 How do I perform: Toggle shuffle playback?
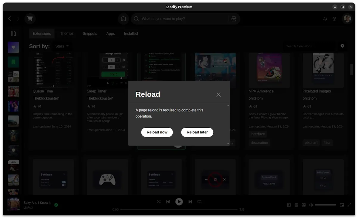pos(158,201)
